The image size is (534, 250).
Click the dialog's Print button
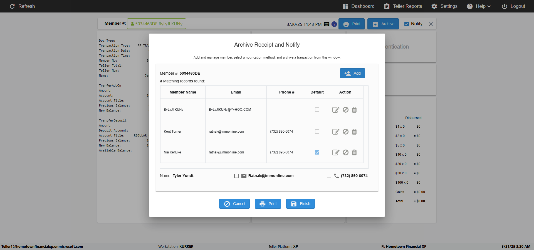[268, 204]
